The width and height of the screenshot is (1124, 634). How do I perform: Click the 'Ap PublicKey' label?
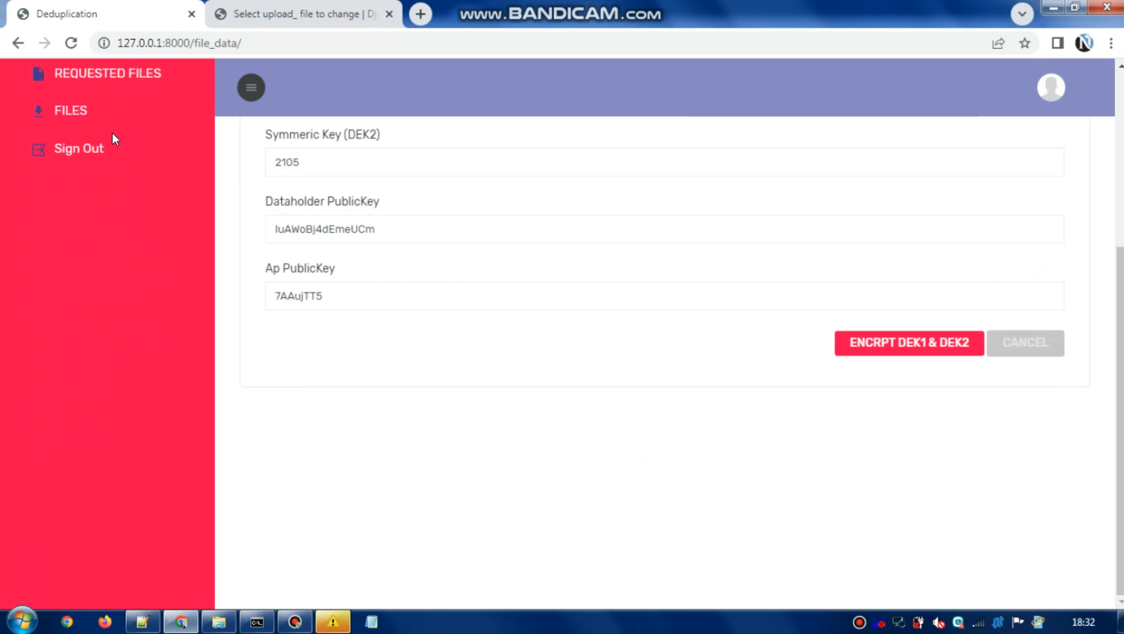[x=300, y=268]
